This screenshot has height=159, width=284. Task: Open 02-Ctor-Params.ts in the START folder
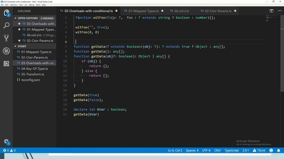point(35,57)
